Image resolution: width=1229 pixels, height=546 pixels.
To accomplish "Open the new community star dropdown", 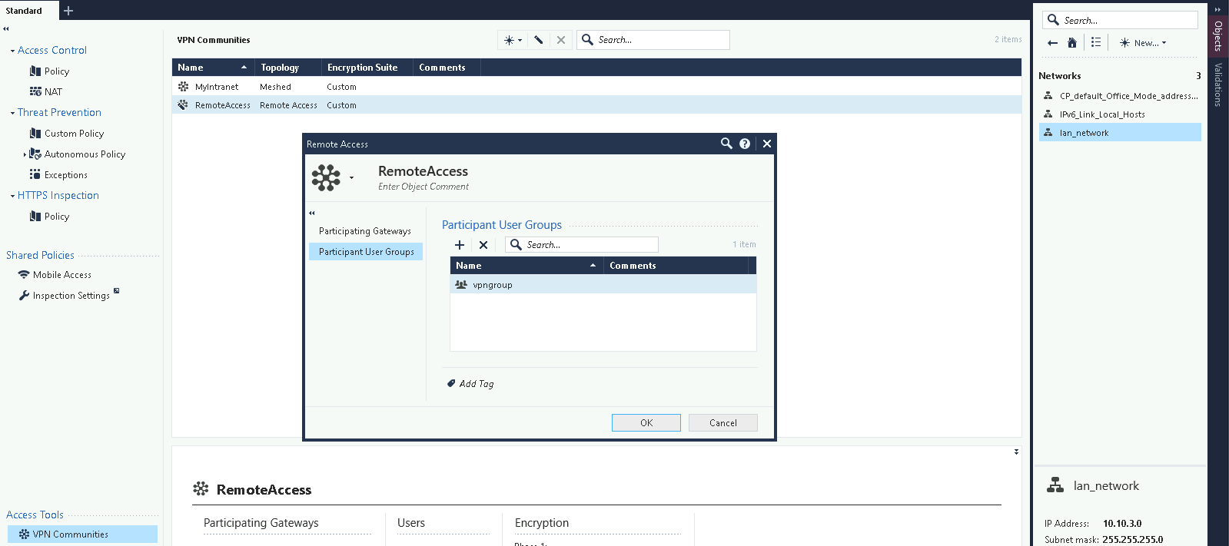I will [512, 40].
